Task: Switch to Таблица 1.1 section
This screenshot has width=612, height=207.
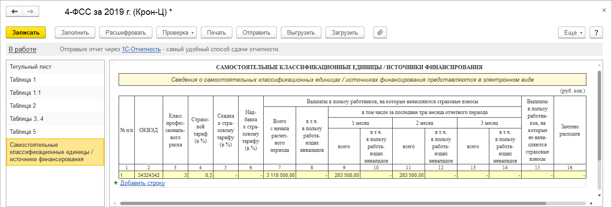Action: 55,93
